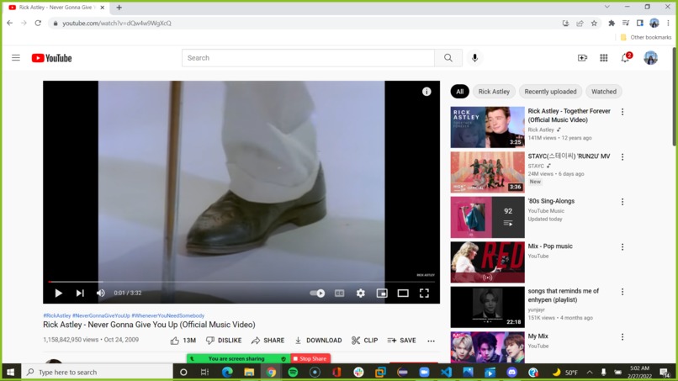
Task: Open the #WheneverYouNeedSomebody hashtag
Action: tap(167, 315)
